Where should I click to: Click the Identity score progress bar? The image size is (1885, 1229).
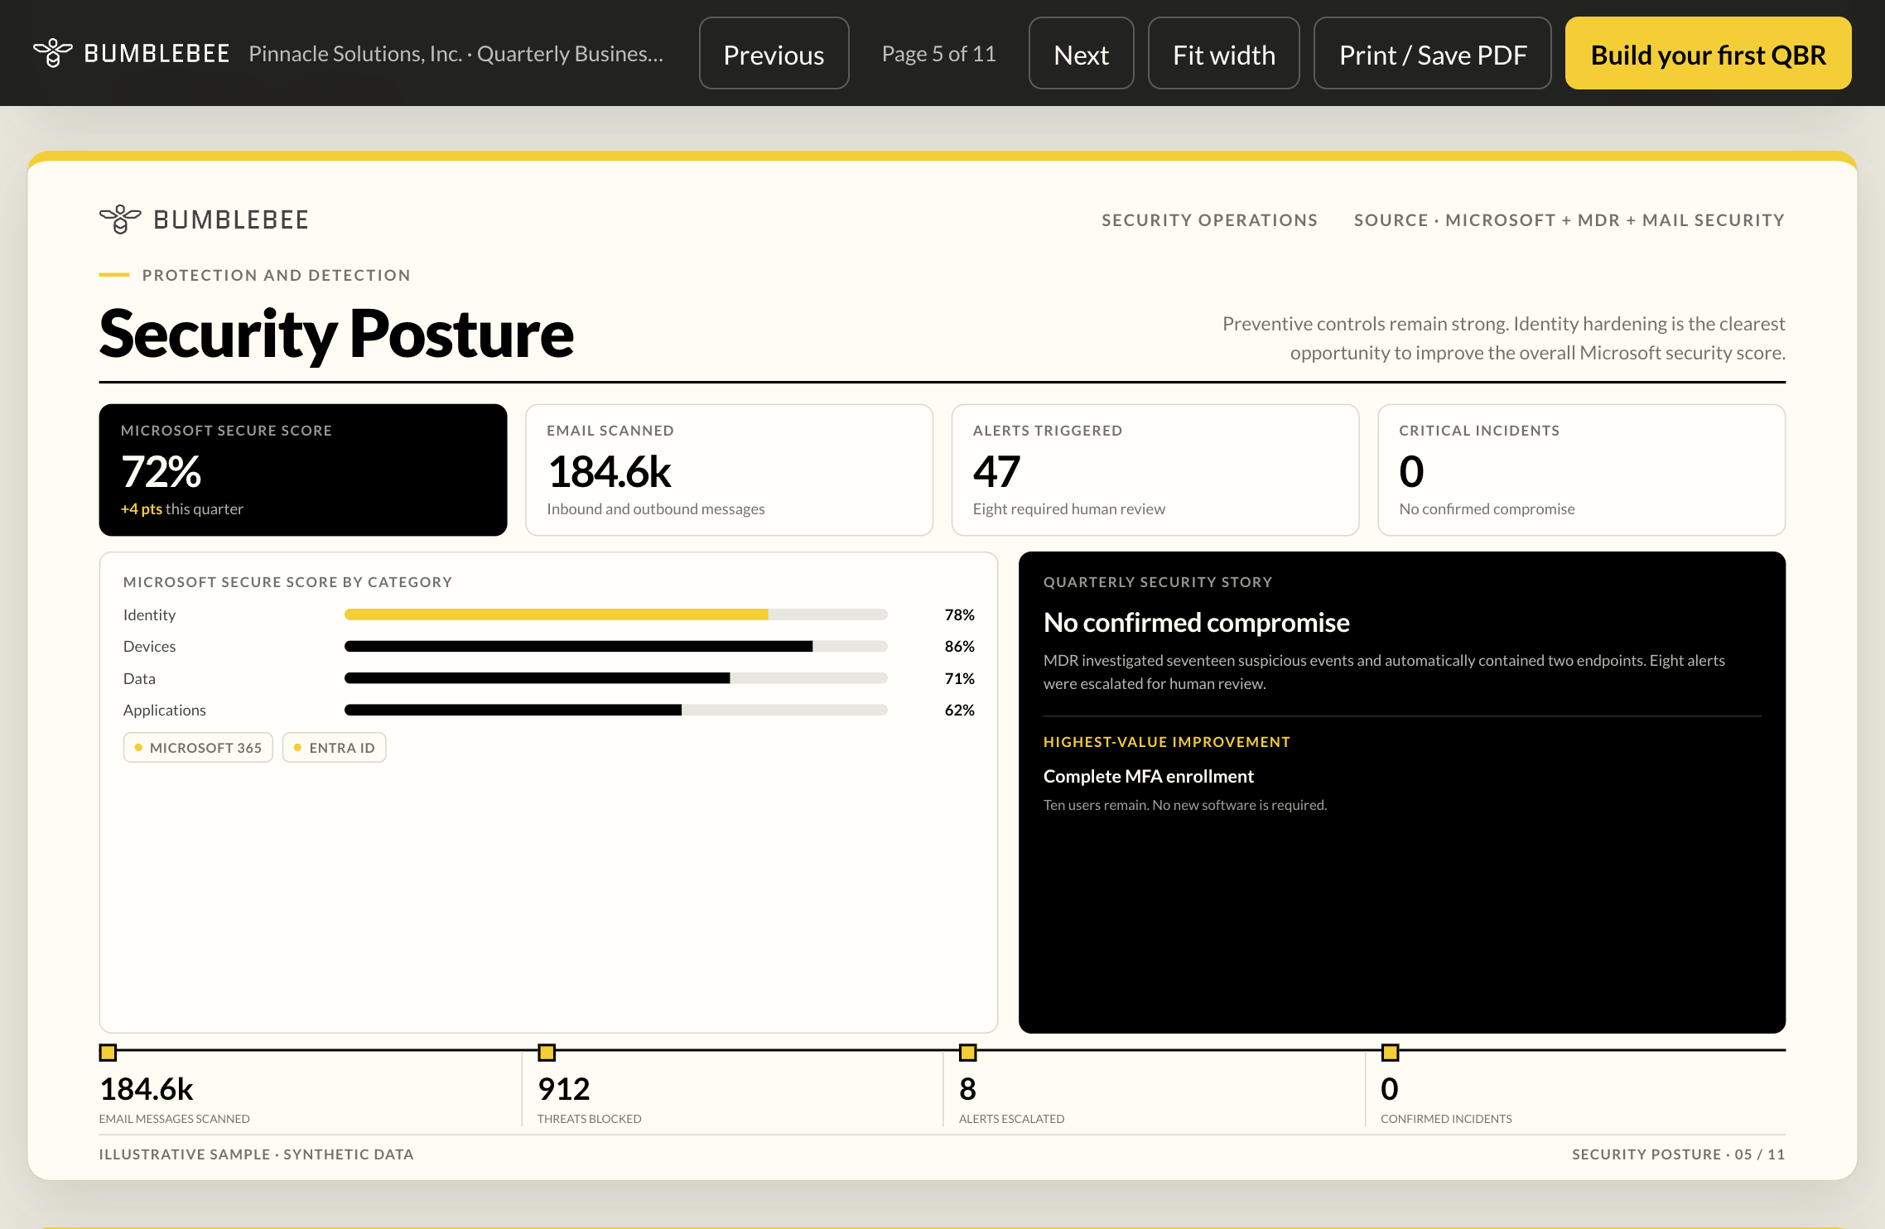click(x=616, y=614)
